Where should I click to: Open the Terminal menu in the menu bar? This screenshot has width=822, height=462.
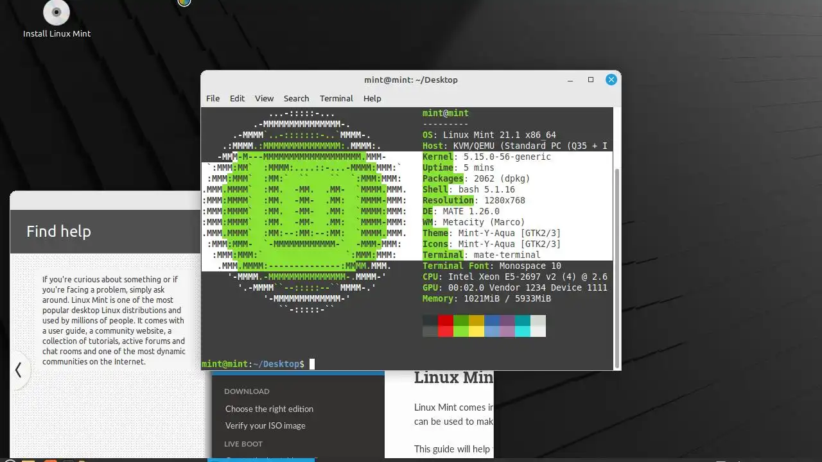(x=337, y=98)
